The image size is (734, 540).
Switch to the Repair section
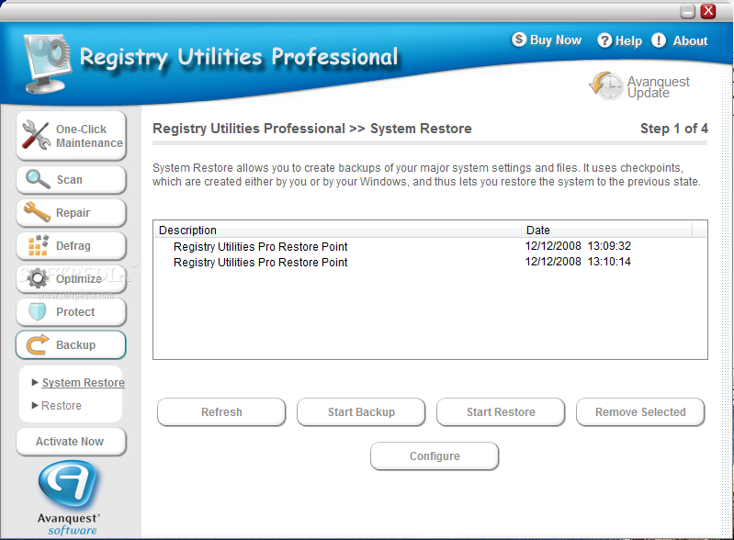[73, 213]
